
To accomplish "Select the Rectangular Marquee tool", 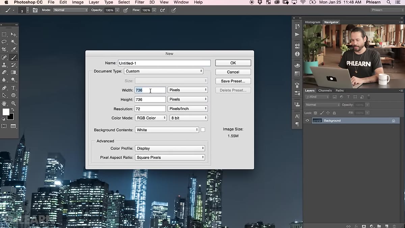I will click(4, 34).
